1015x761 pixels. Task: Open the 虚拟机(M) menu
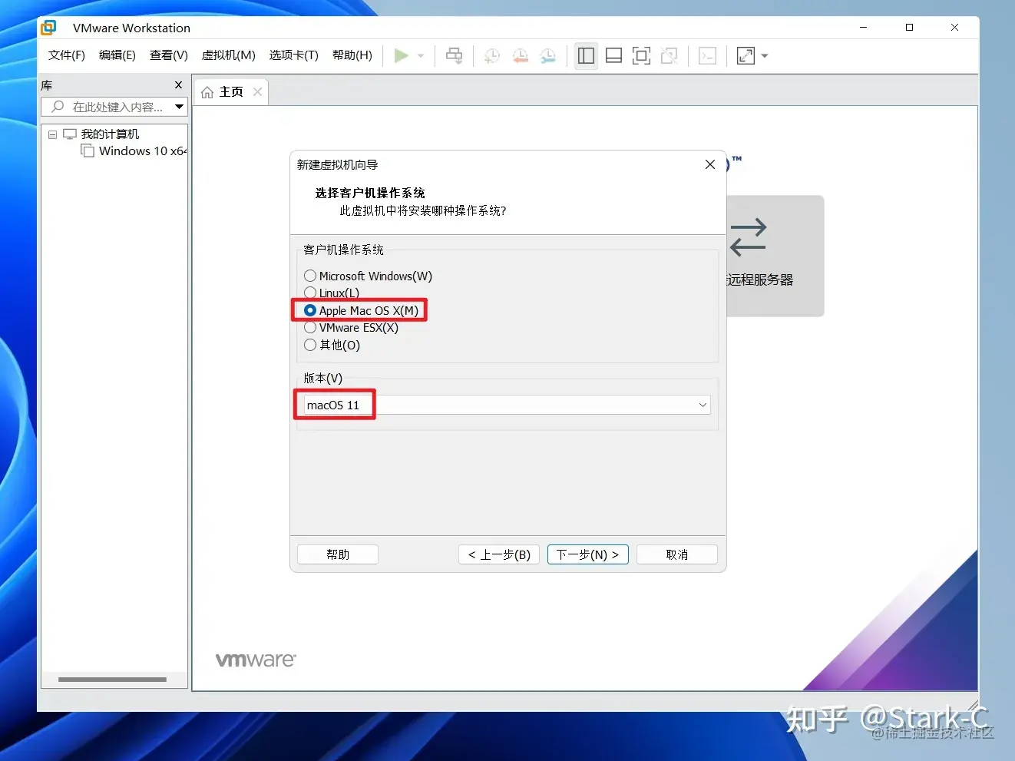tap(229, 55)
